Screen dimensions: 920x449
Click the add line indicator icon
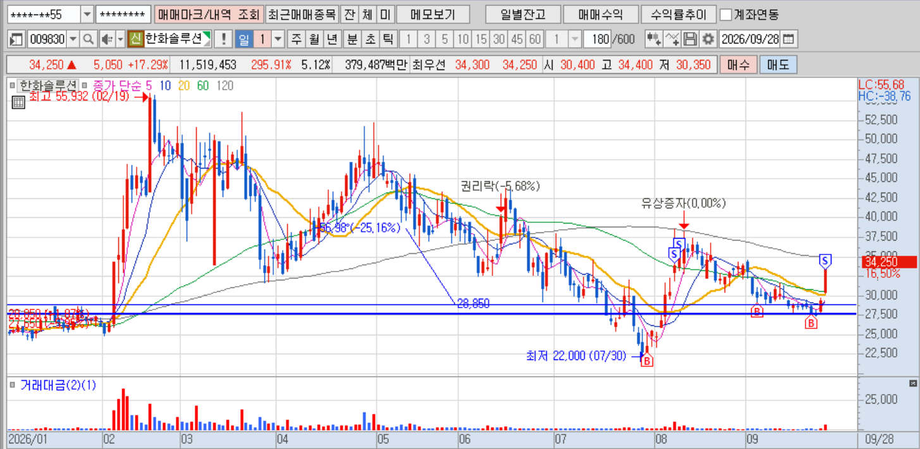(673, 40)
